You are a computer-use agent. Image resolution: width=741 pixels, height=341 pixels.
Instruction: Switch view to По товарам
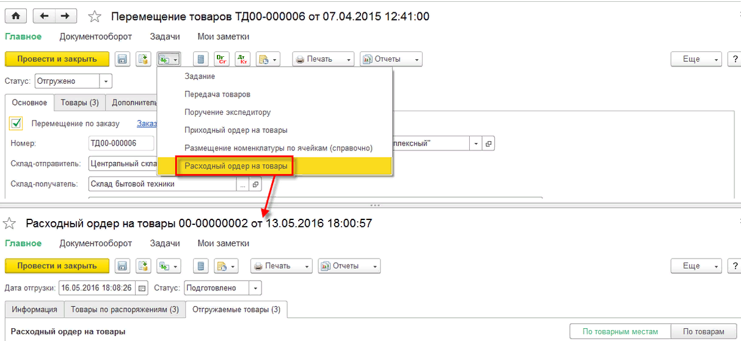point(704,332)
